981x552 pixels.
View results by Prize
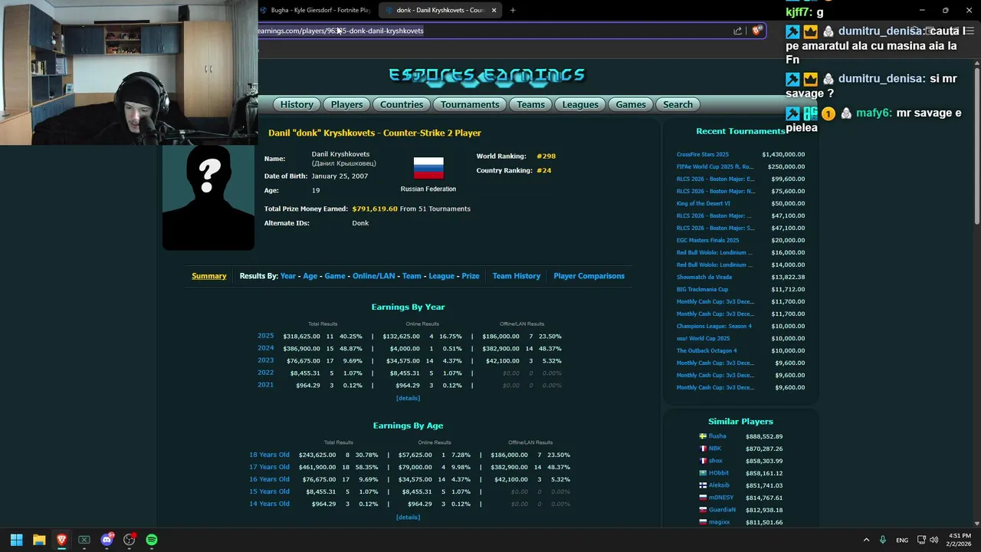(471, 276)
